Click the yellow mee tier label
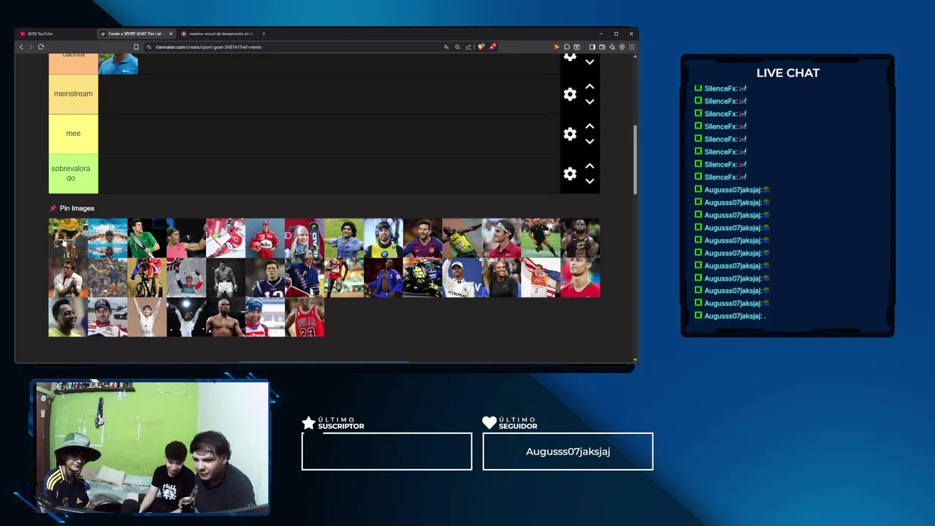Screen dimensions: 935x526 tap(73, 134)
